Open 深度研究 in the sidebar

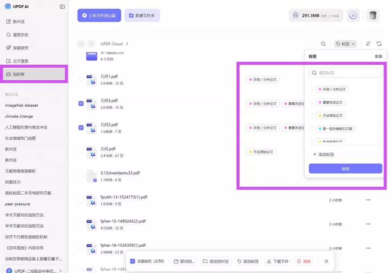(x=21, y=48)
